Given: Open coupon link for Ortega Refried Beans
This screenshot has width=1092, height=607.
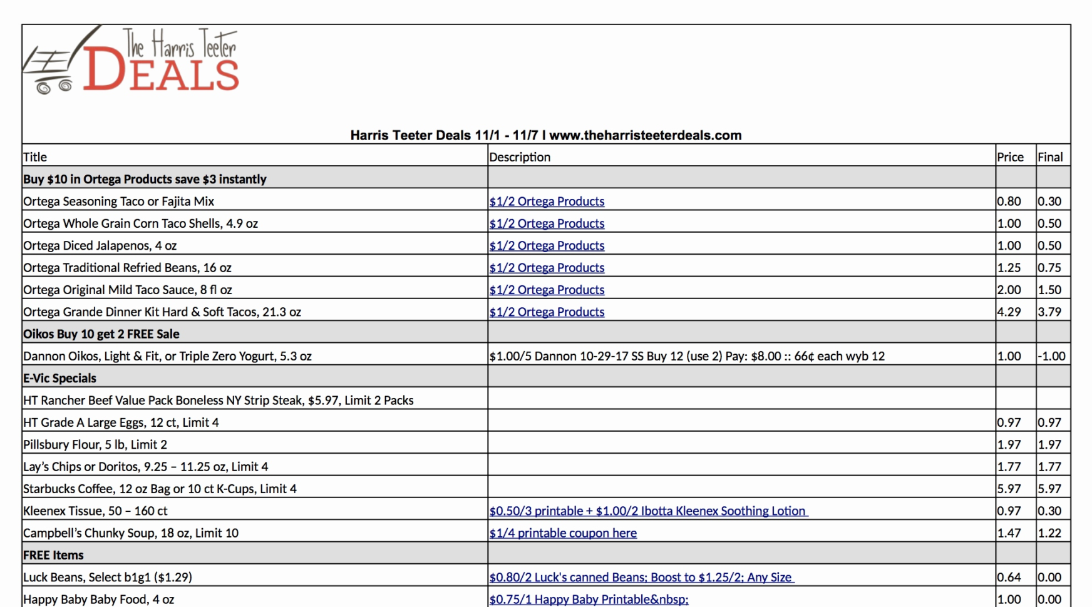Looking at the screenshot, I should [547, 267].
